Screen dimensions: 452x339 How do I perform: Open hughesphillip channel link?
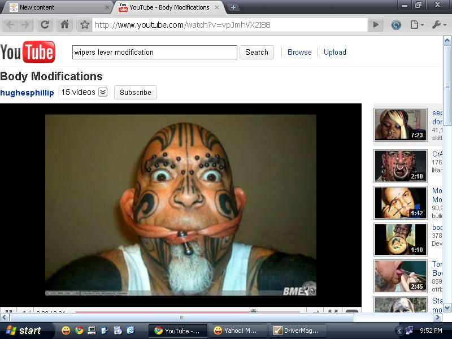pyautogui.click(x=27, y=93)
